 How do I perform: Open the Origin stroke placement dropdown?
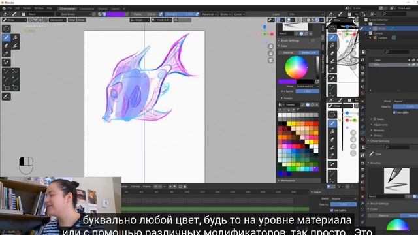click(x=140, y=20)
